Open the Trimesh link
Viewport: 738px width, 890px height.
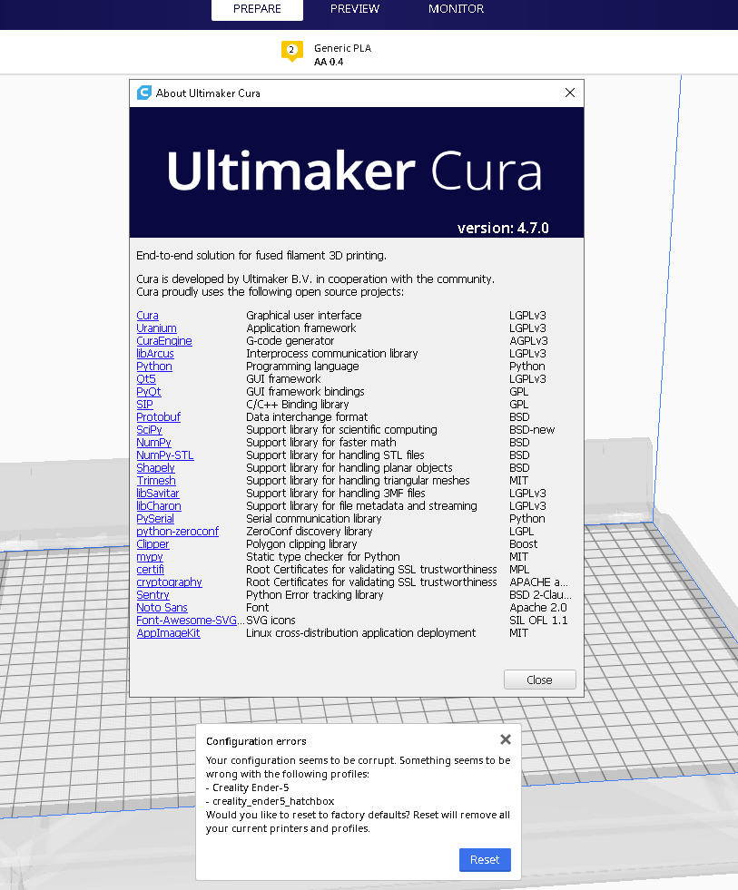[x=155, y=480]
